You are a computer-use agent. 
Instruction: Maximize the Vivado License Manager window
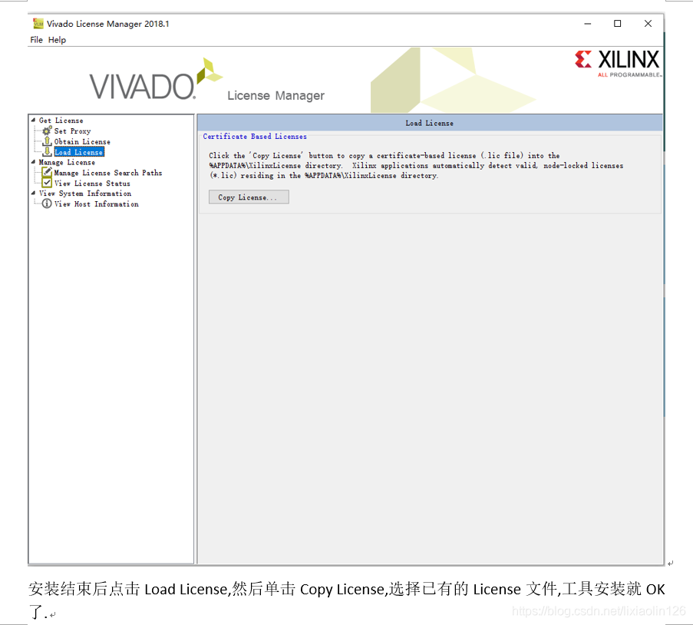[x=618, y=24]
